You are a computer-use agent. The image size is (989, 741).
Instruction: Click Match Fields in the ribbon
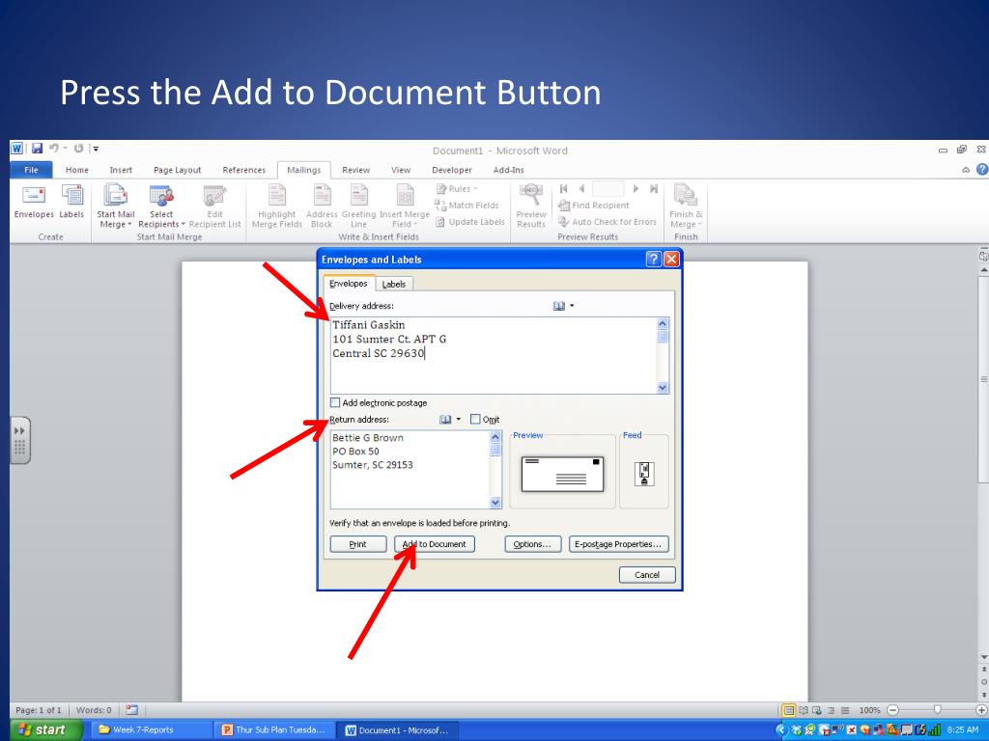pyautogui.click(x=466, y=206)
